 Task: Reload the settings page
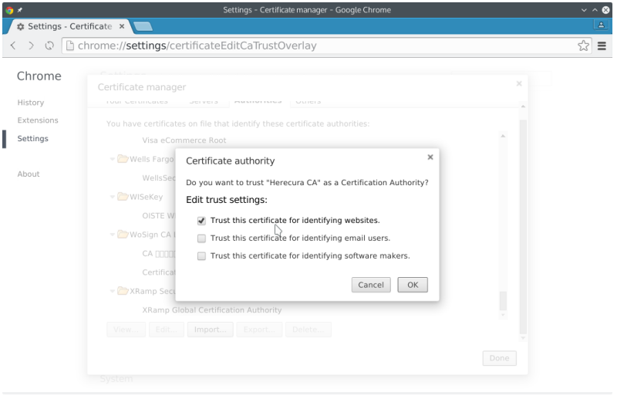tap(49, 46)
